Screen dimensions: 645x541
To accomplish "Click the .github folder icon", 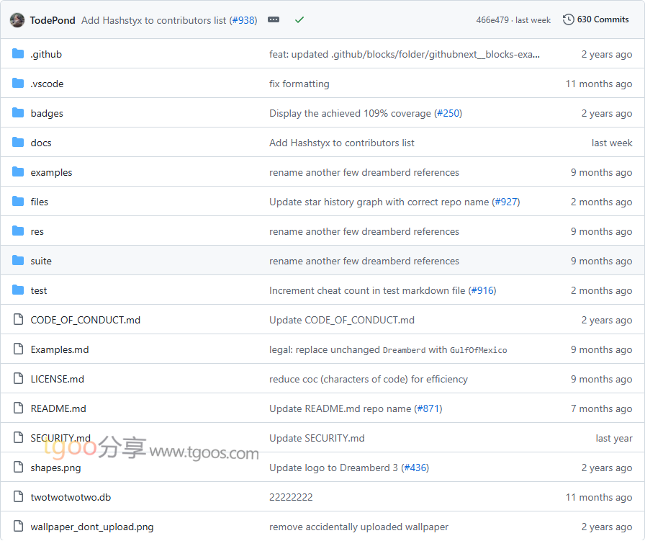I will (x=18, y=54).
